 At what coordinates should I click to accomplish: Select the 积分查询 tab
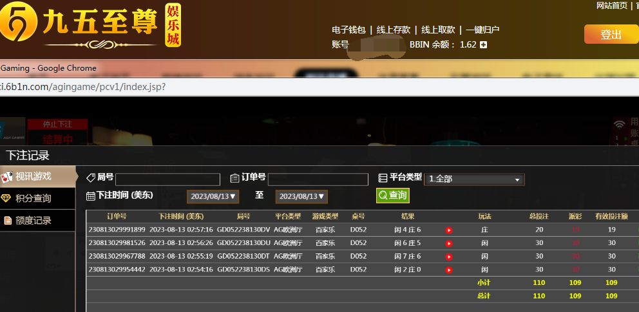(37, 199)
